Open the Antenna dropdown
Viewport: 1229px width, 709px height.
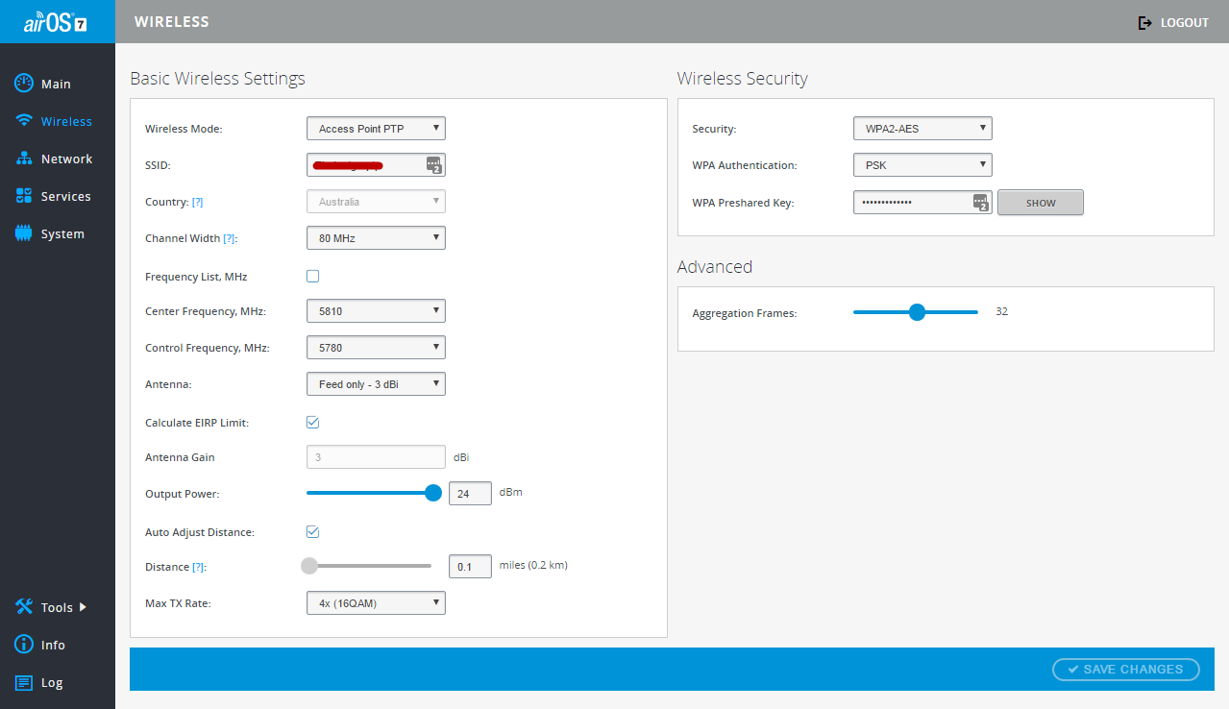pyautogui.click(x=376, y=384)
